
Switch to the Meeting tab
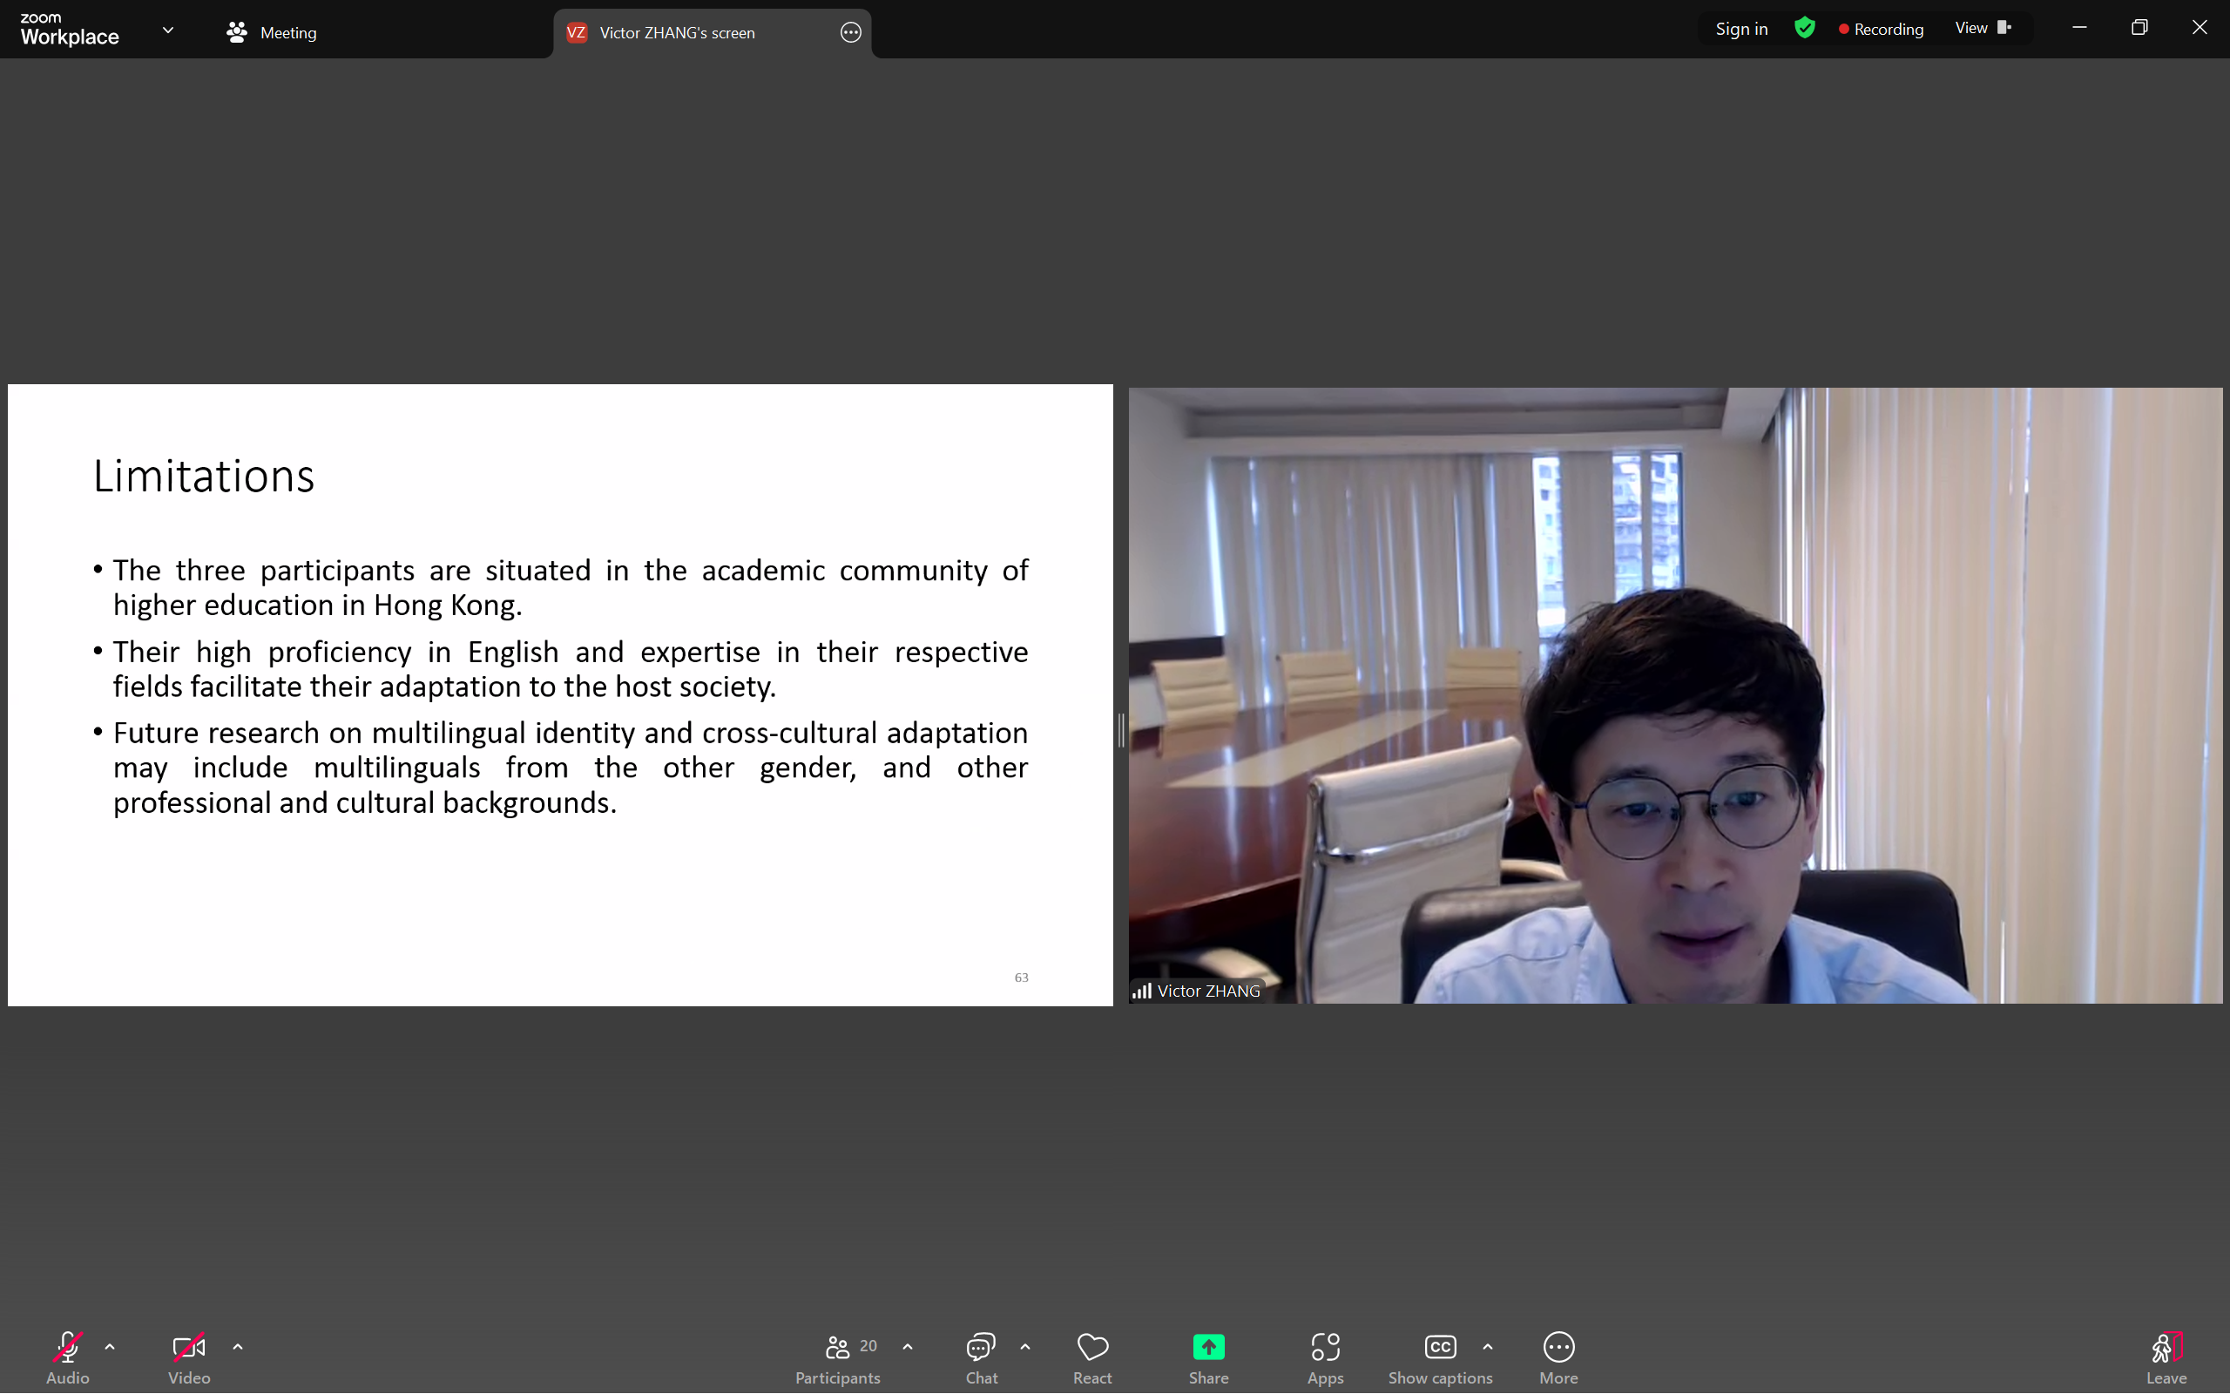[x=271, y=32]
